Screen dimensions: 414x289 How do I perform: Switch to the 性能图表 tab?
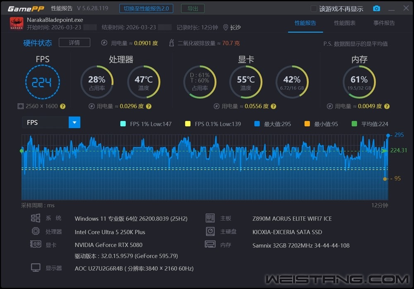[x=344, y=23]
